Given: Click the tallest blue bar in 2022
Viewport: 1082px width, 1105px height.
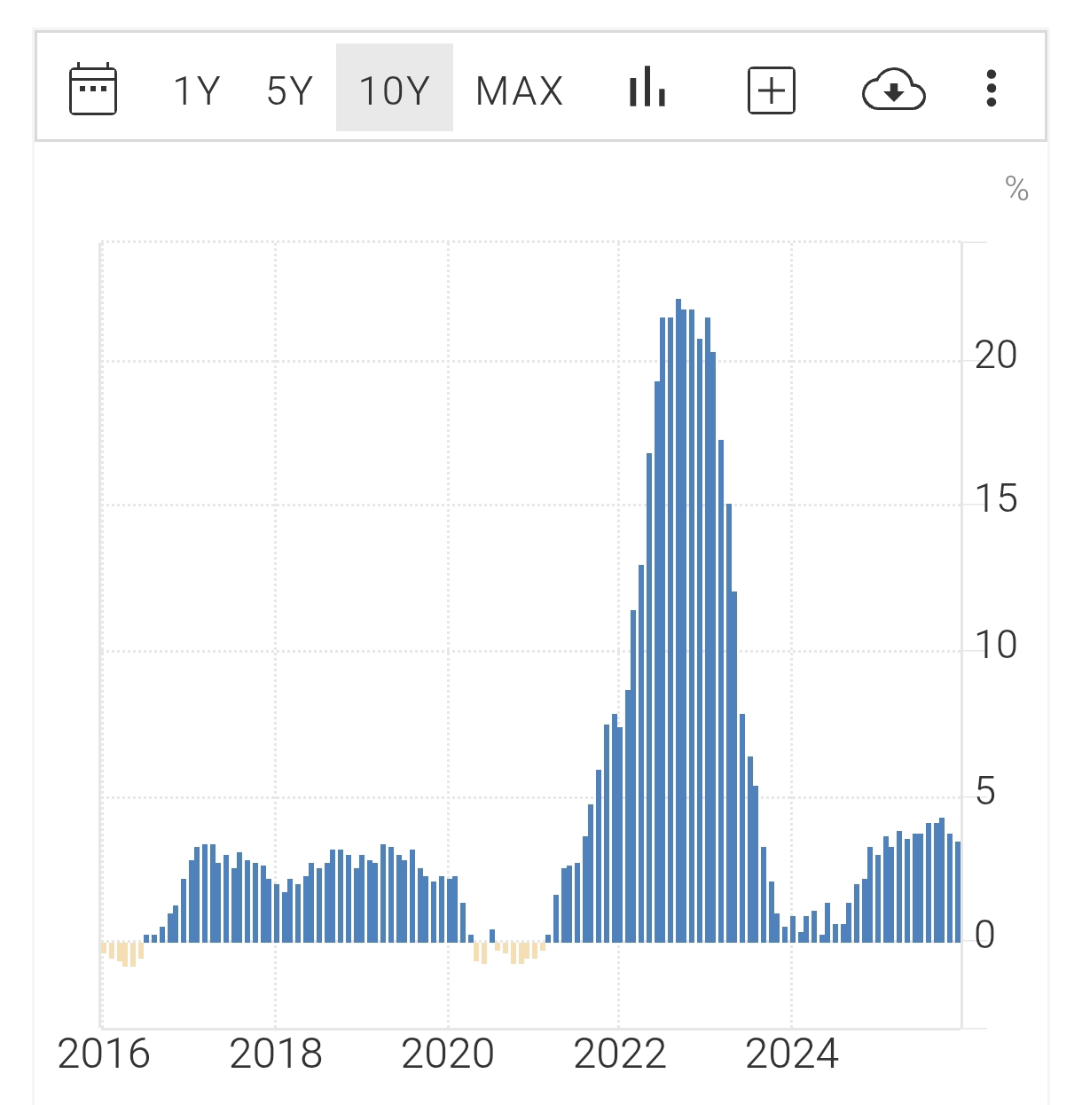Looking at the screenshot, I should pos(678,621).
